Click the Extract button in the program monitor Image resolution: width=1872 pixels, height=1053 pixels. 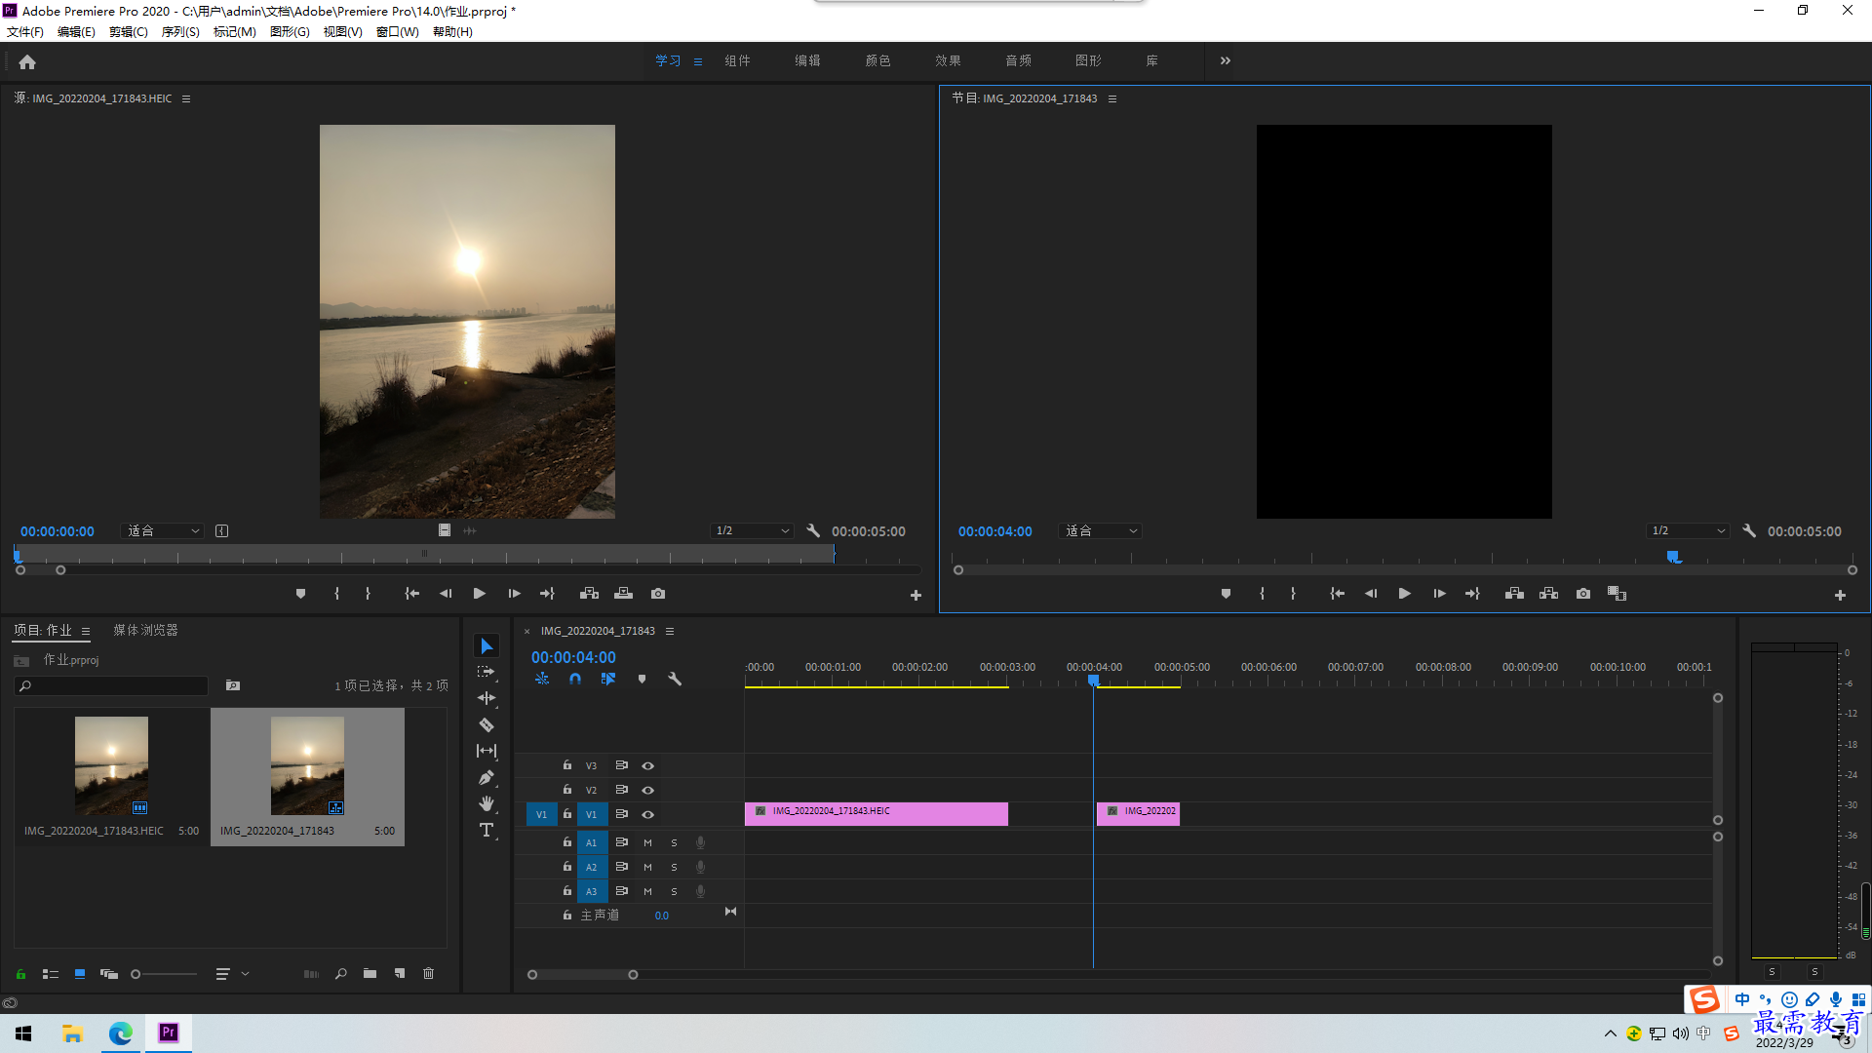(1548, 594)
